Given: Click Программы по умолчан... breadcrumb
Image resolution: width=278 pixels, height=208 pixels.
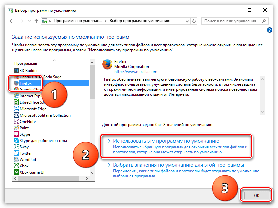Looking at the screenshot, I should (x=78, y=21).
